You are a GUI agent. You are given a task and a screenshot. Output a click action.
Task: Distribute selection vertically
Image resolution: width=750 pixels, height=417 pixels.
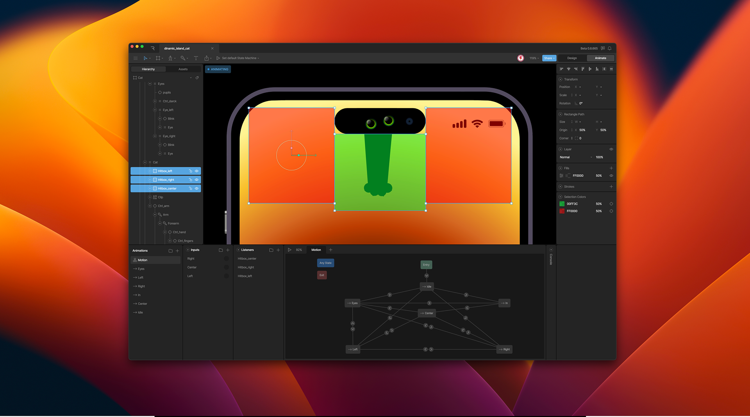pyautogui.click(x=611, y=69)
